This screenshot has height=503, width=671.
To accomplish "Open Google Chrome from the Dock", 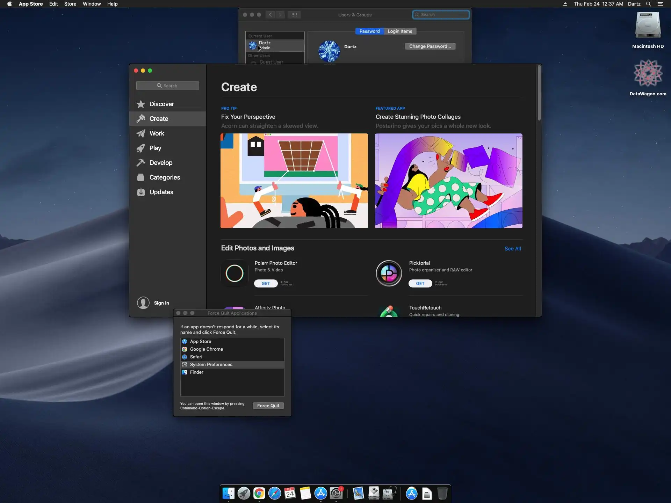I will [x=259, y=493].
